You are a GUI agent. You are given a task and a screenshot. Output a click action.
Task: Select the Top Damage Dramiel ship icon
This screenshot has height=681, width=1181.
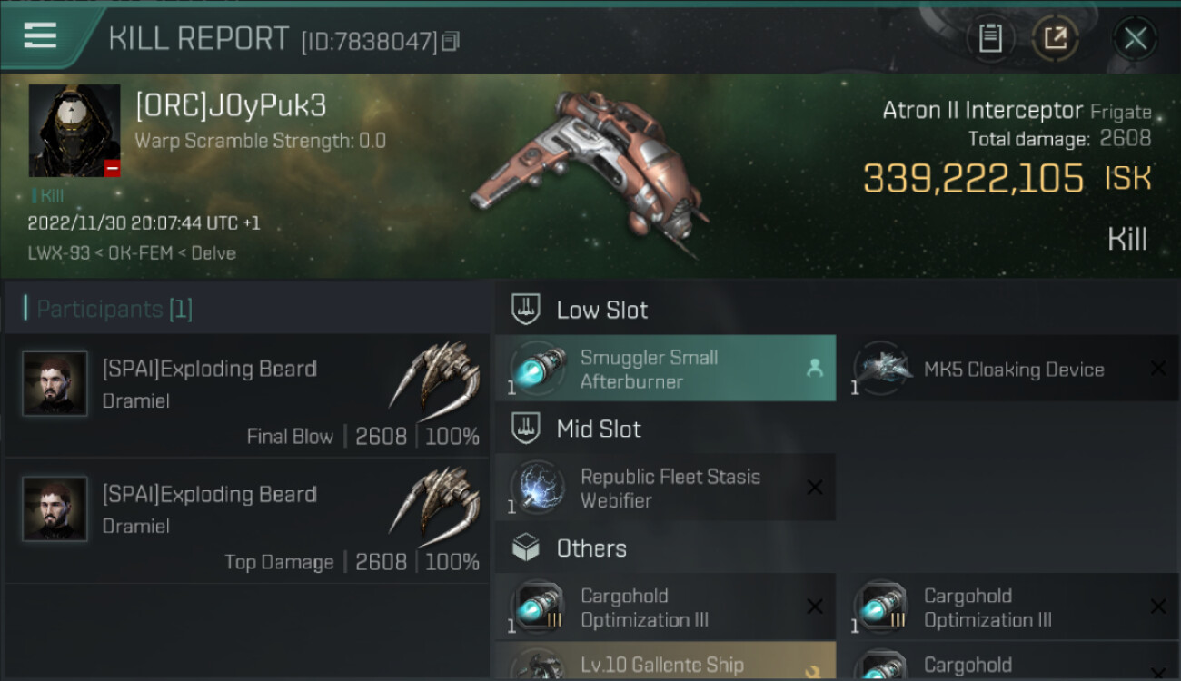tap(435, 506)
